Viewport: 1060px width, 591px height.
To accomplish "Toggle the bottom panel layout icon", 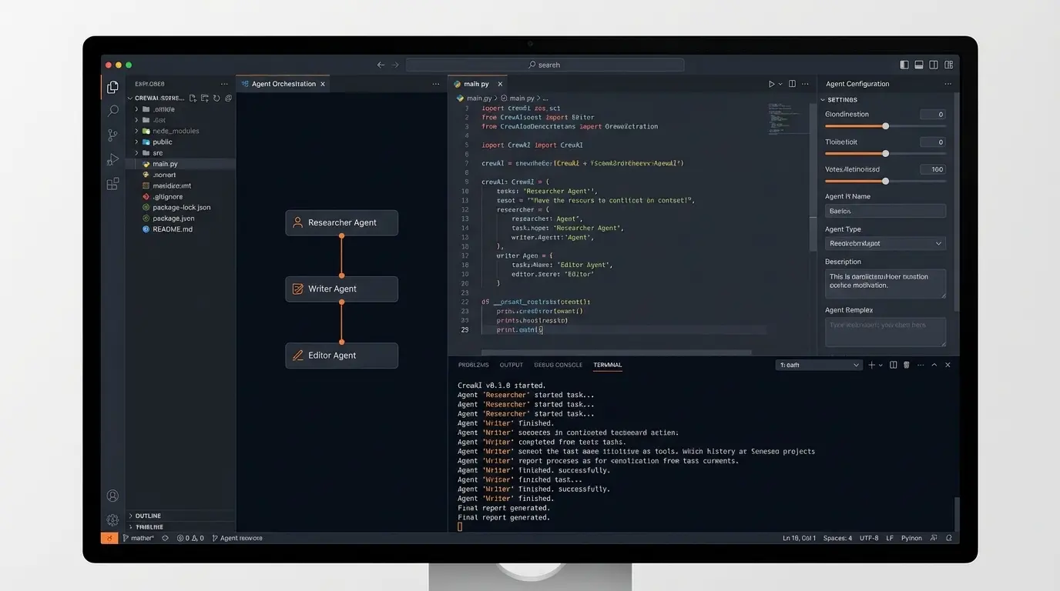I will 920,65.
